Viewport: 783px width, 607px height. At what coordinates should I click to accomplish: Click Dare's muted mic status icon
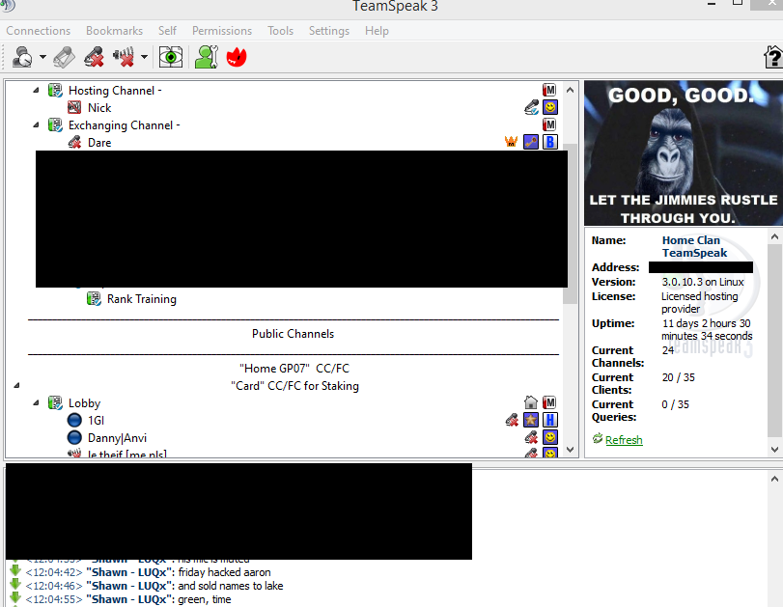(74, 143)
